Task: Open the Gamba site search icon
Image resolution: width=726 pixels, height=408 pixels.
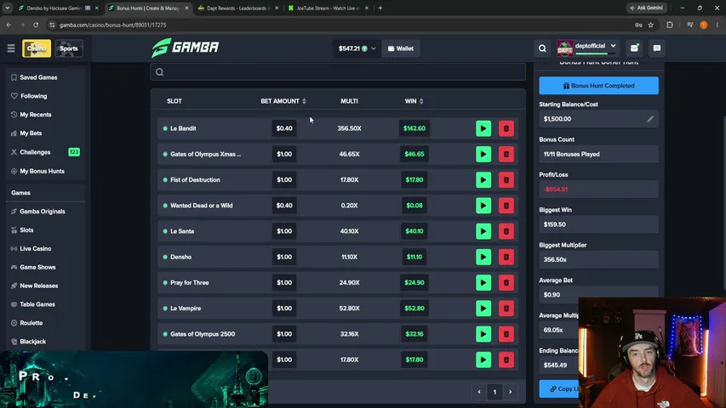Action: click(x=542, y=48)
